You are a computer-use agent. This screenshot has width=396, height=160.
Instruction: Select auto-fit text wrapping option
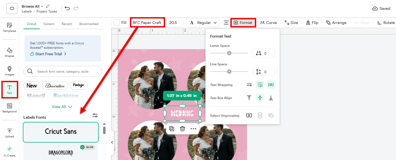(271, 85)
